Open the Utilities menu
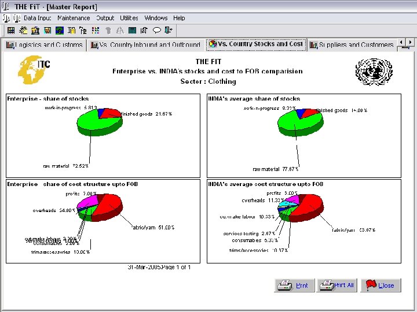 [x=129, y=18]
